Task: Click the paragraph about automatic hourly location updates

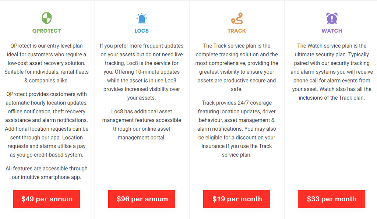Action: [x=46, y=124]
